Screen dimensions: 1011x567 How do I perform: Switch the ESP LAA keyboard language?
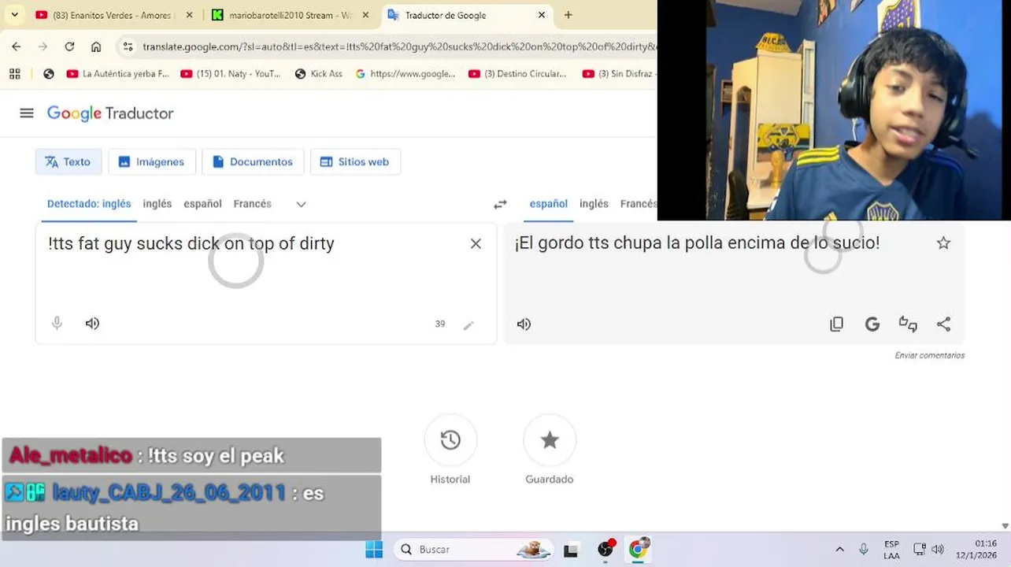click(891, 549)
